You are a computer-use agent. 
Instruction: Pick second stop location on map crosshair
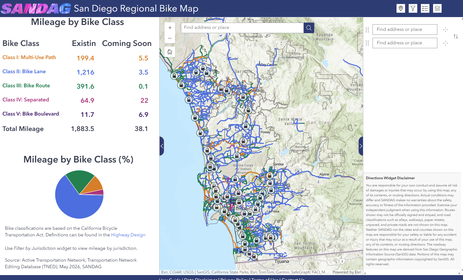[x=446, y=43]
